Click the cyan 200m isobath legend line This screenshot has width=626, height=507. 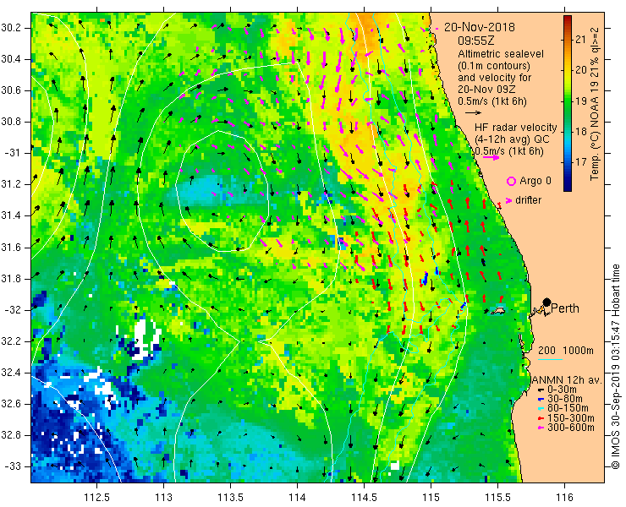(x=550, y=360)
